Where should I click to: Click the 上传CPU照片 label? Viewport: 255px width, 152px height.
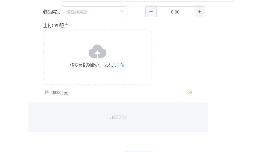click(56, 25)
